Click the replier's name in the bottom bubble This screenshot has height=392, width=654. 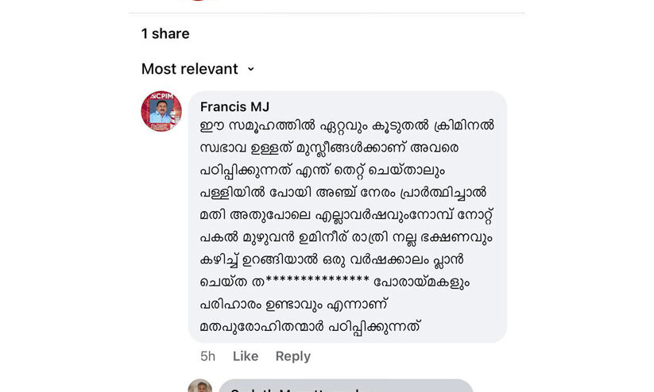(294, 390)
